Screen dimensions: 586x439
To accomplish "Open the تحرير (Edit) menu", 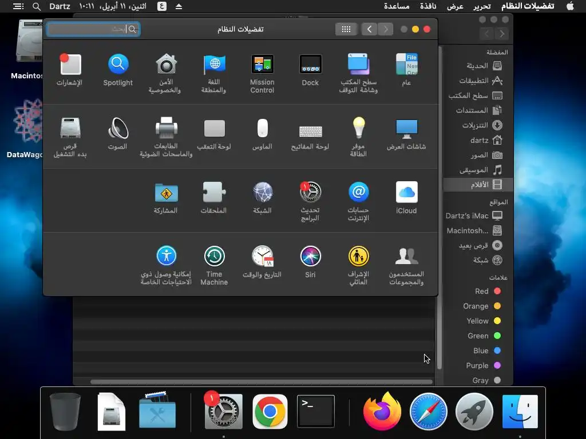I will click(x=482, y=6).
